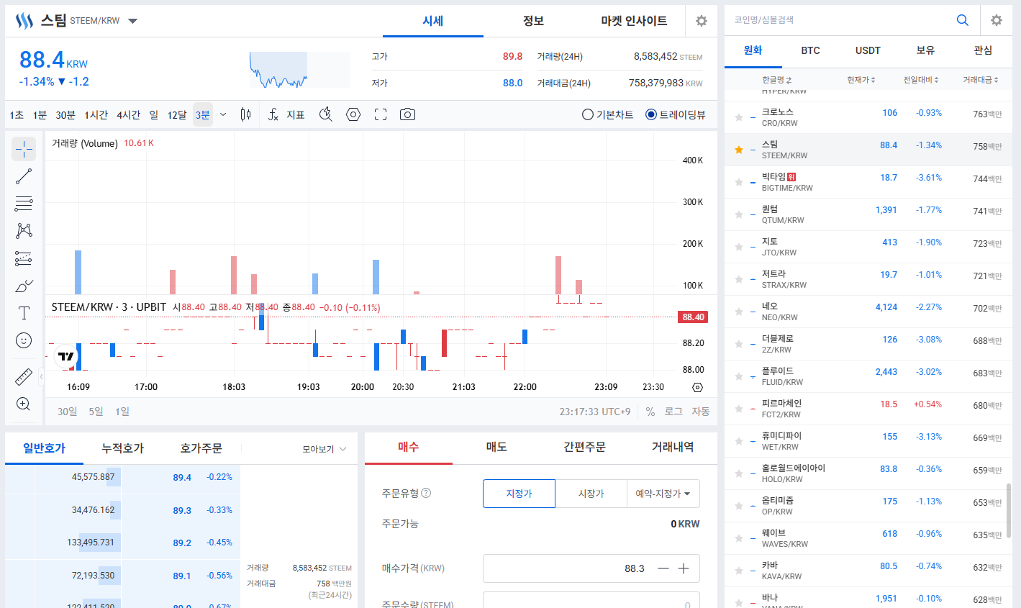Favorite 퀀텀 with its star
The height and width of the screenshot is (608, 1021).
[739, 214]
